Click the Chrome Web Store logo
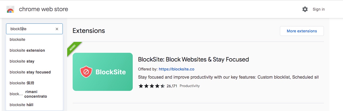The height and width of the screenshot is (111, 343). point(10,9)
